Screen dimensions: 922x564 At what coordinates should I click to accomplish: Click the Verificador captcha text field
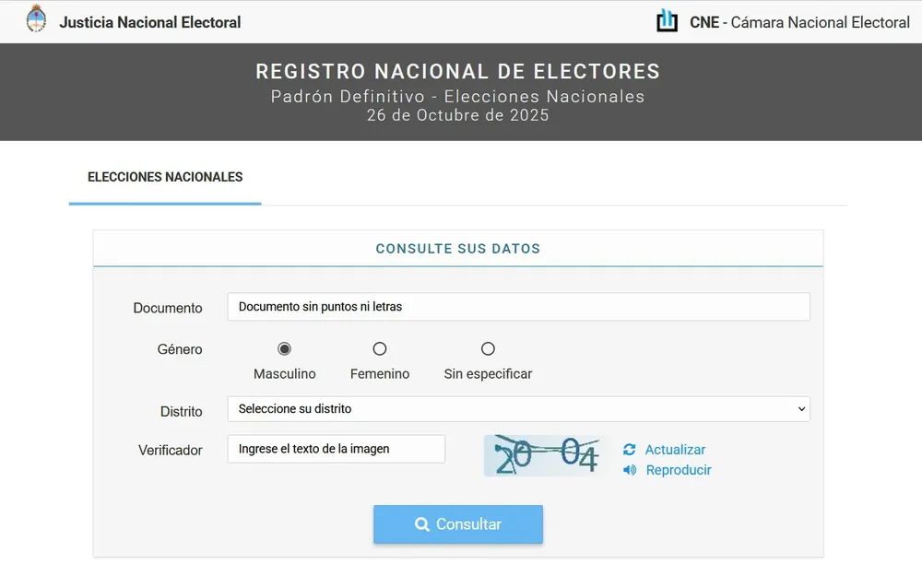coord(337,450)
